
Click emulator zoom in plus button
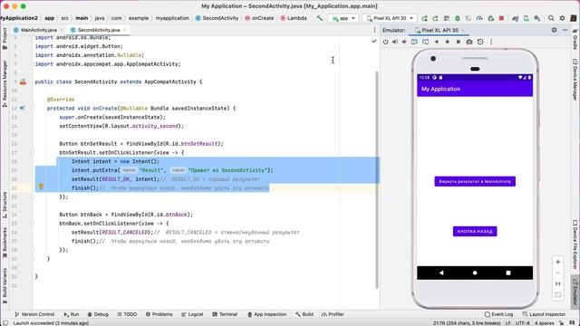click(558, 262)
